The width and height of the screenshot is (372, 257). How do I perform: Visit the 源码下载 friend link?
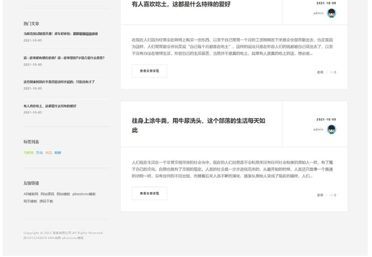click(46, 201)
